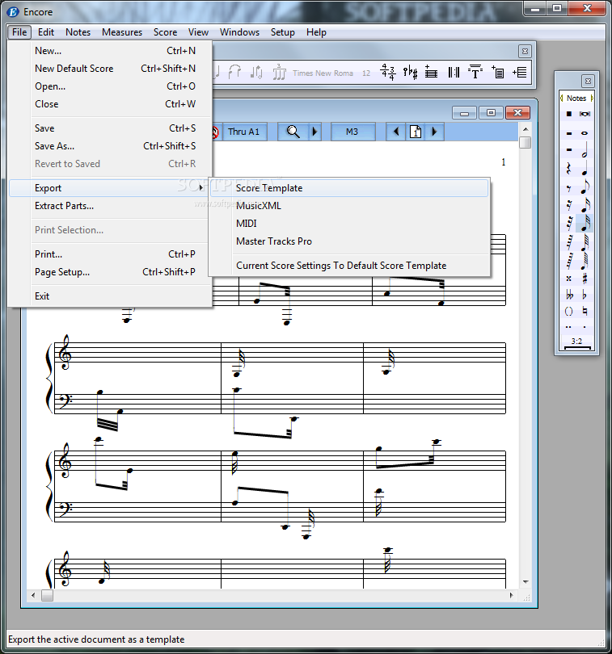This screenshot has width=612, height=654.
Task: Open the Times New Roma font dropdown
Action: (x=323, y=73)
